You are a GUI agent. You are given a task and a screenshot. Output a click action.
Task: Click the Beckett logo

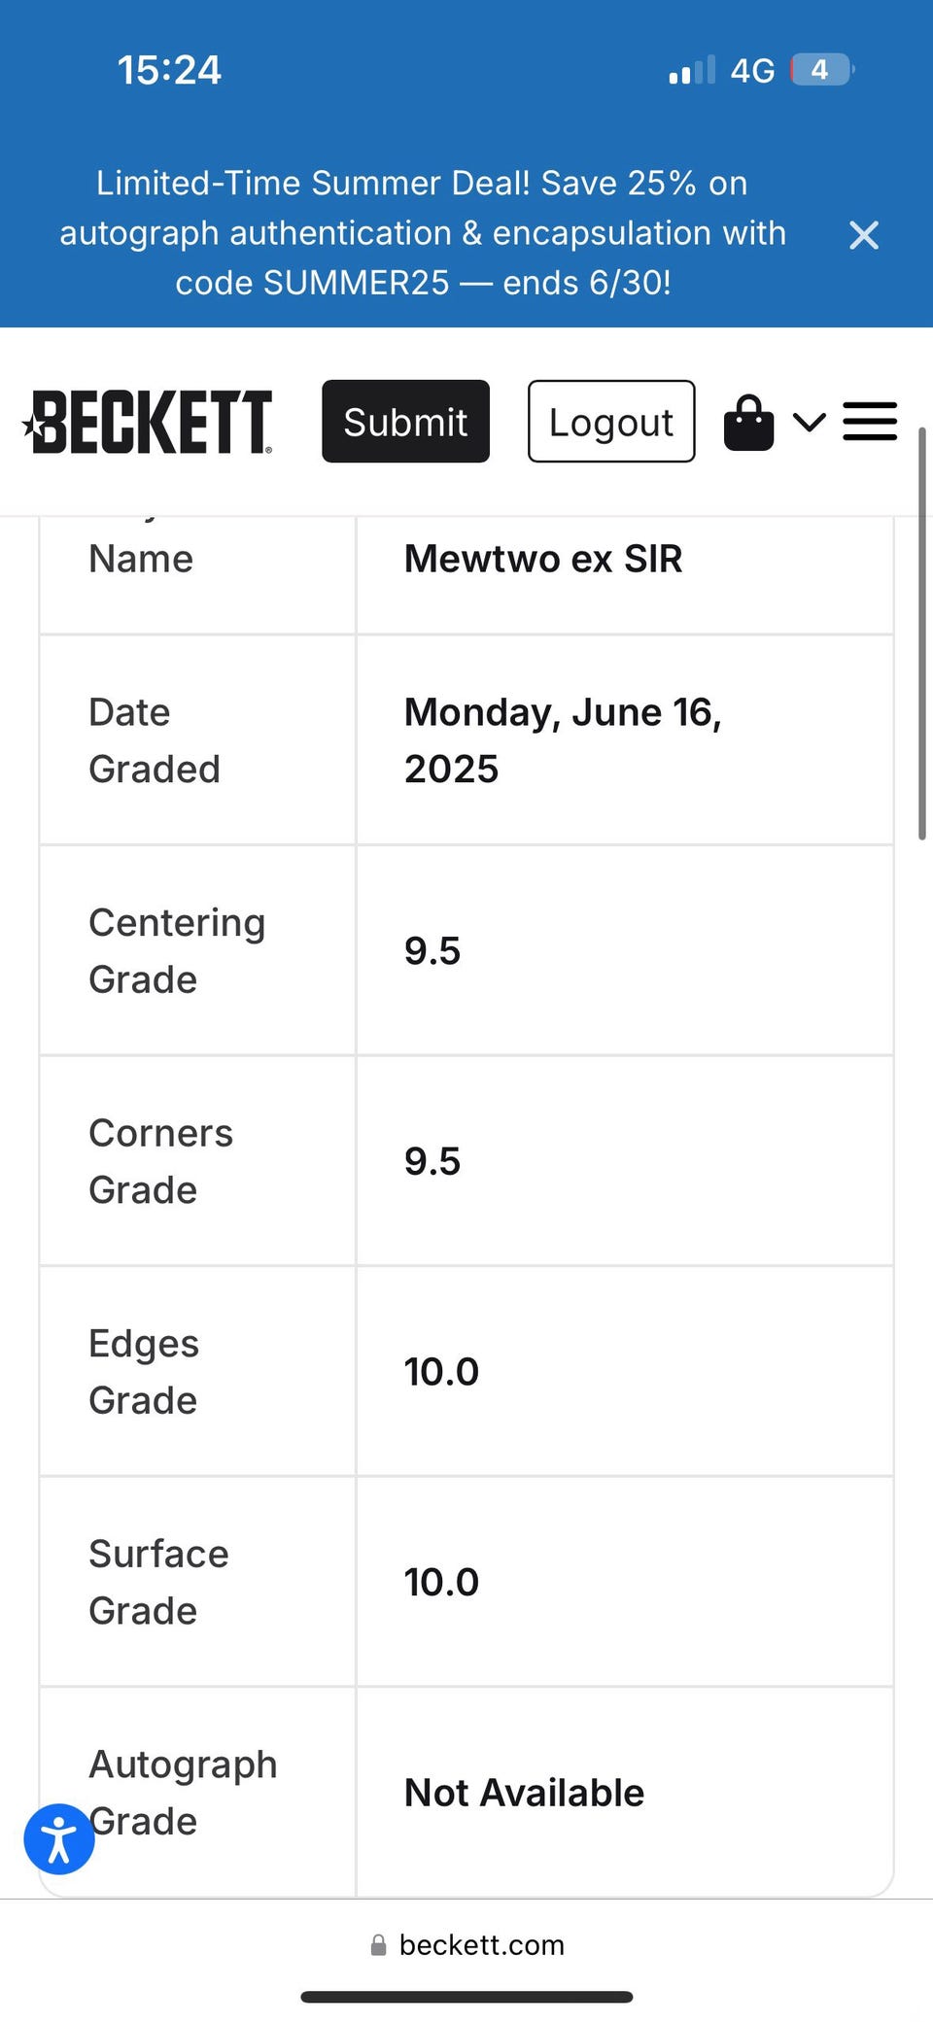point(148,422)
